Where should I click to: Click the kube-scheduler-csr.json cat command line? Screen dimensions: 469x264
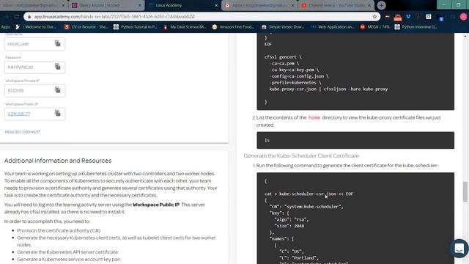309,194
